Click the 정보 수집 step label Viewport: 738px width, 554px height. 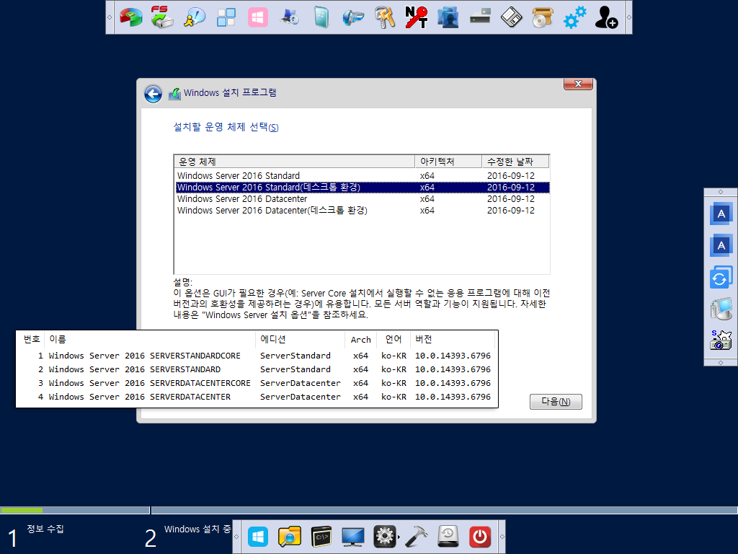[x=45, y=529]
